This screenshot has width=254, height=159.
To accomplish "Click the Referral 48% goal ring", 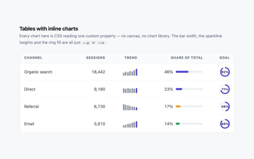I will click(x=225, y=107).
